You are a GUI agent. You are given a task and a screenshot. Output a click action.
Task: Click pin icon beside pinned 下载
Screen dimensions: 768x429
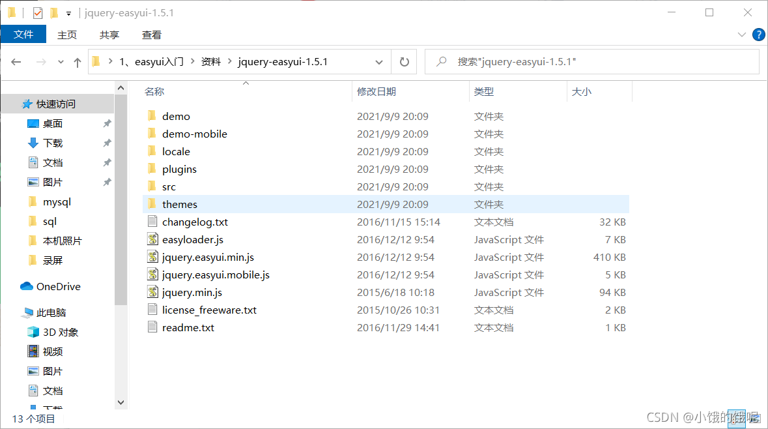(107, 143)
